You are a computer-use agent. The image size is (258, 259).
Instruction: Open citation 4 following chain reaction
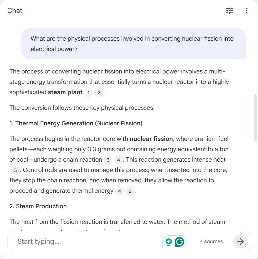118,160
